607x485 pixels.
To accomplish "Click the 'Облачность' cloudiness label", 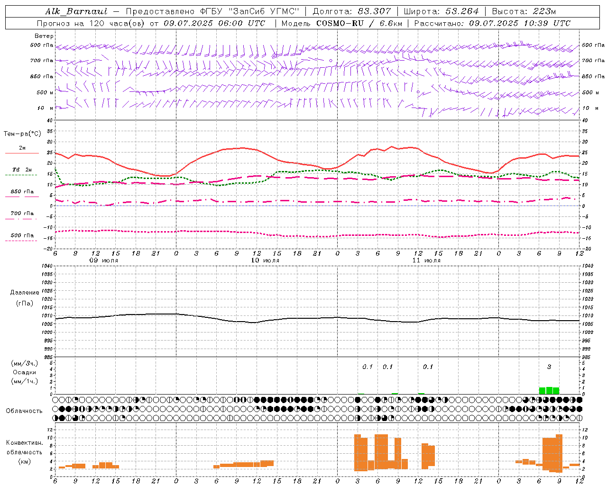I will click(x=24, y=411).
